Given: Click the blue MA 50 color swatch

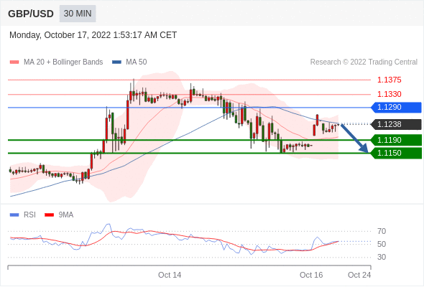Looking at the screenshot, I should pyautogui.click(x=116, y=62).
